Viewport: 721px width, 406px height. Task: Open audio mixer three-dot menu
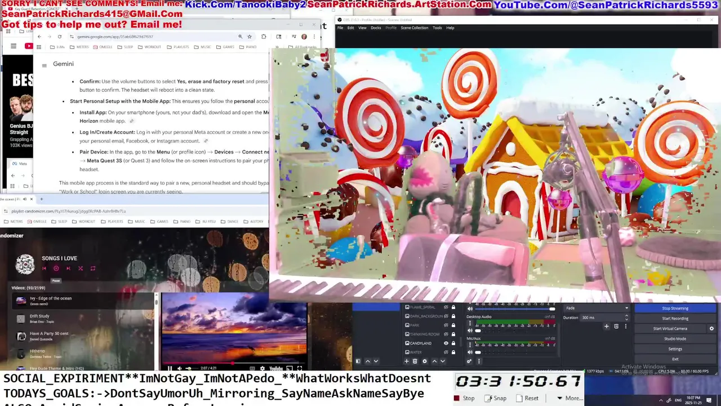(479, 361)
